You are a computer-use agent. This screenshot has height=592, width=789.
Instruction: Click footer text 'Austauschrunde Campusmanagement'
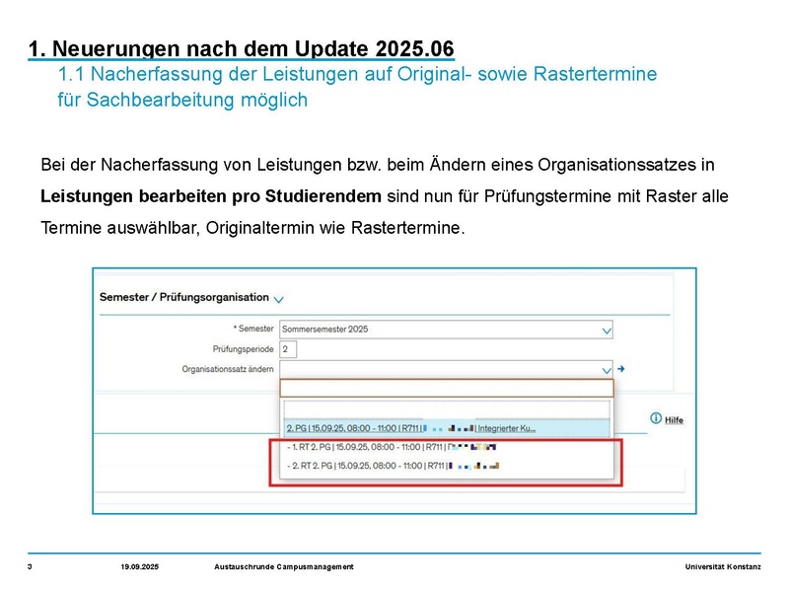tap(284, 566)
